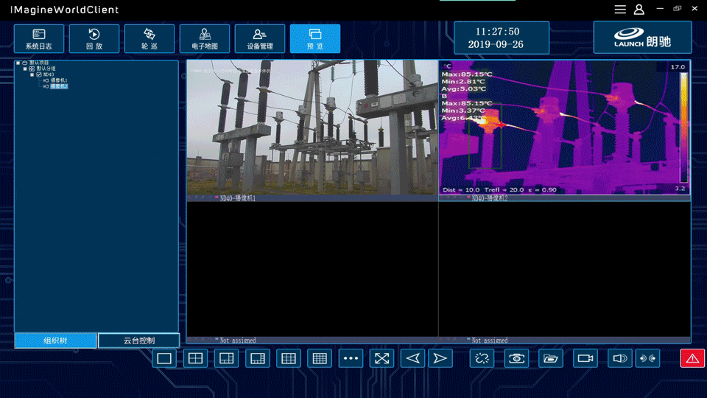Image resolution: width=707 pixels, height=398 pixels.
Task: Toggle the ND40 device checkbox
Action: pos(39,74)
